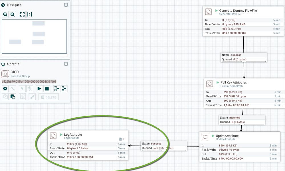Click the Process Group type label
Image resolution: width=285 pixels, height=171 pixels.
point(20,76)
